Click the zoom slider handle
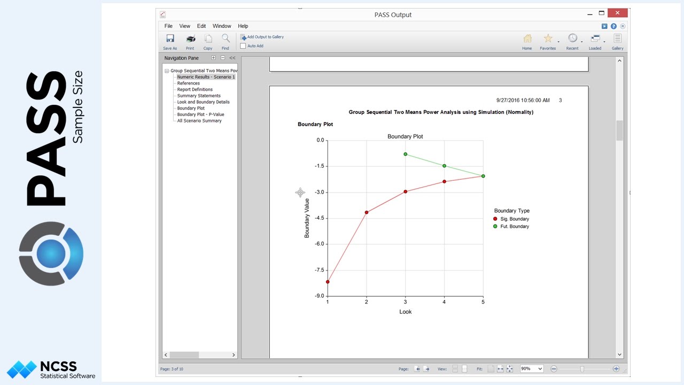This screenshot has width=684, height=385. tap(582, 369)
